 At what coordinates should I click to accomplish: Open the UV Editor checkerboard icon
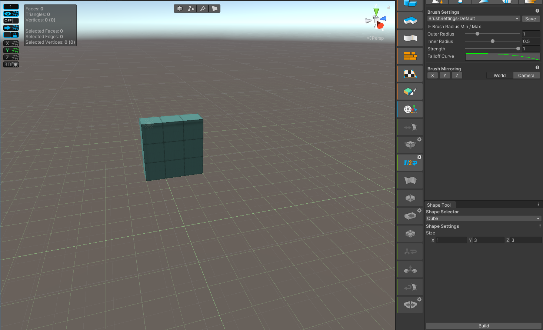point(410,74)
